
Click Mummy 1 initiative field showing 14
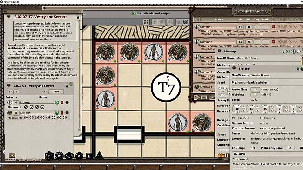[240, 27]
